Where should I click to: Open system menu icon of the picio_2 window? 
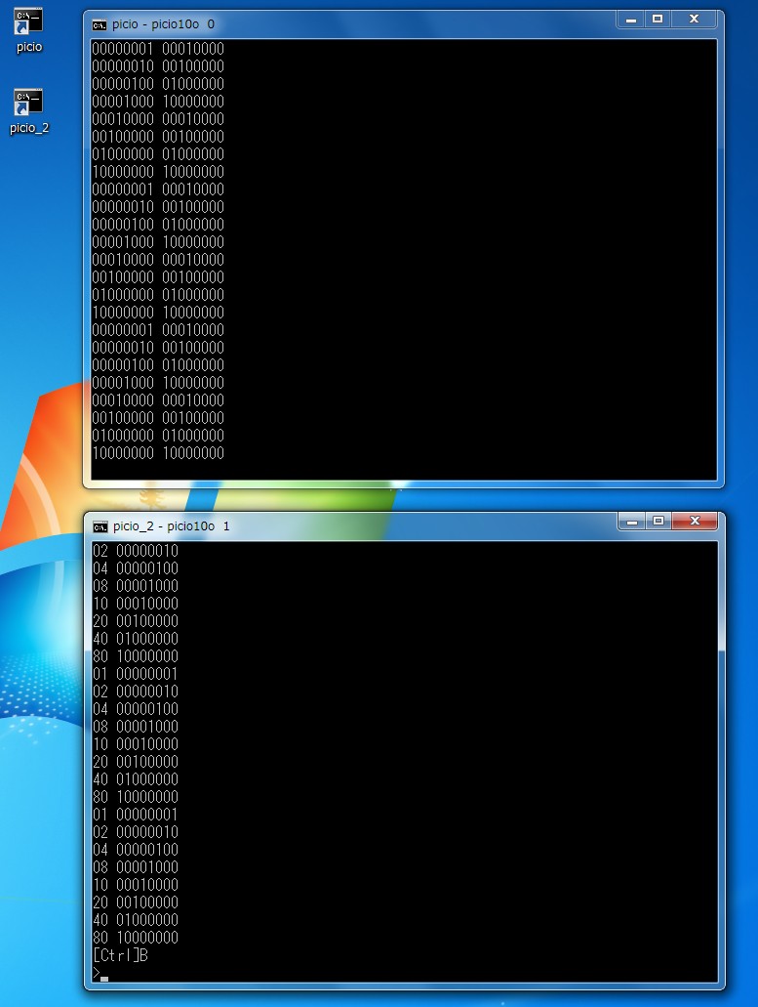(x=100, y=526)
